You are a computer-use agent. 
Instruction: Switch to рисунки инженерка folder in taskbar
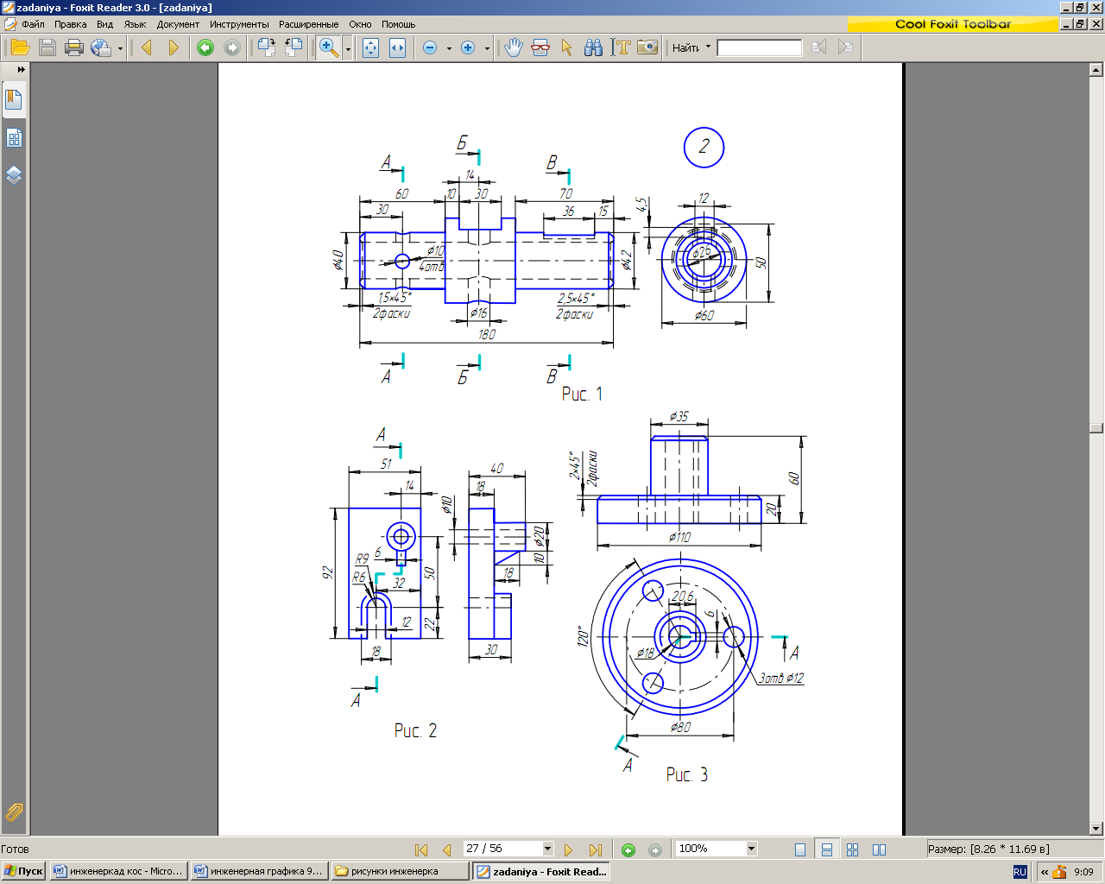point(400,871)
